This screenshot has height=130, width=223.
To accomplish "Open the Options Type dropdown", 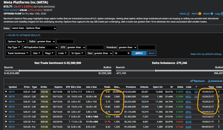I will pos(16,41).
